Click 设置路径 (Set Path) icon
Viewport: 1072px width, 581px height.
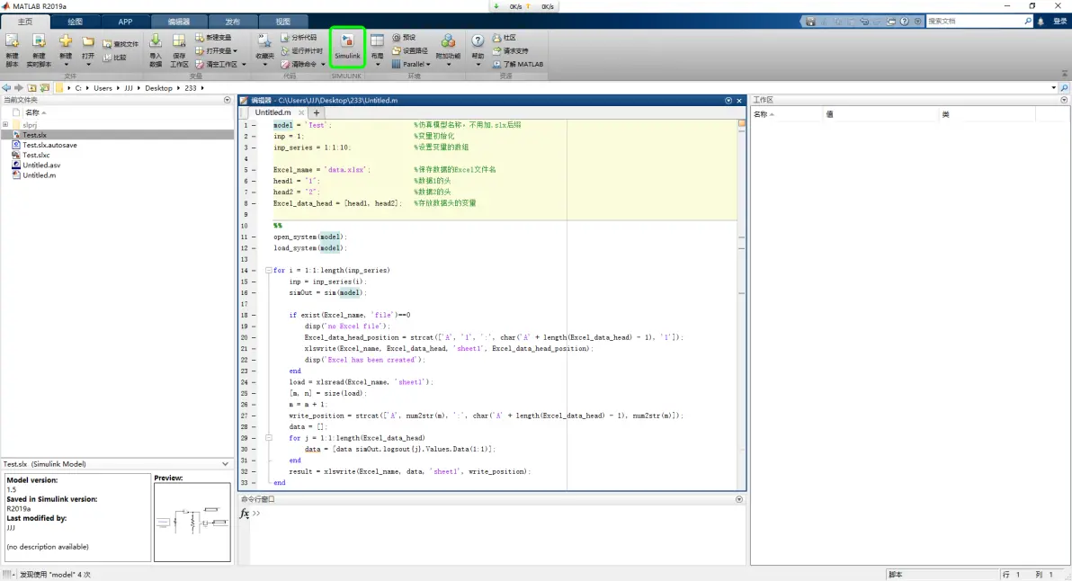point(409,50)
